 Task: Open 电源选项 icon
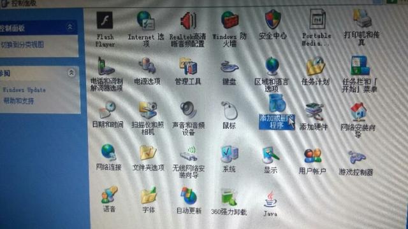[x=147, y=66]
